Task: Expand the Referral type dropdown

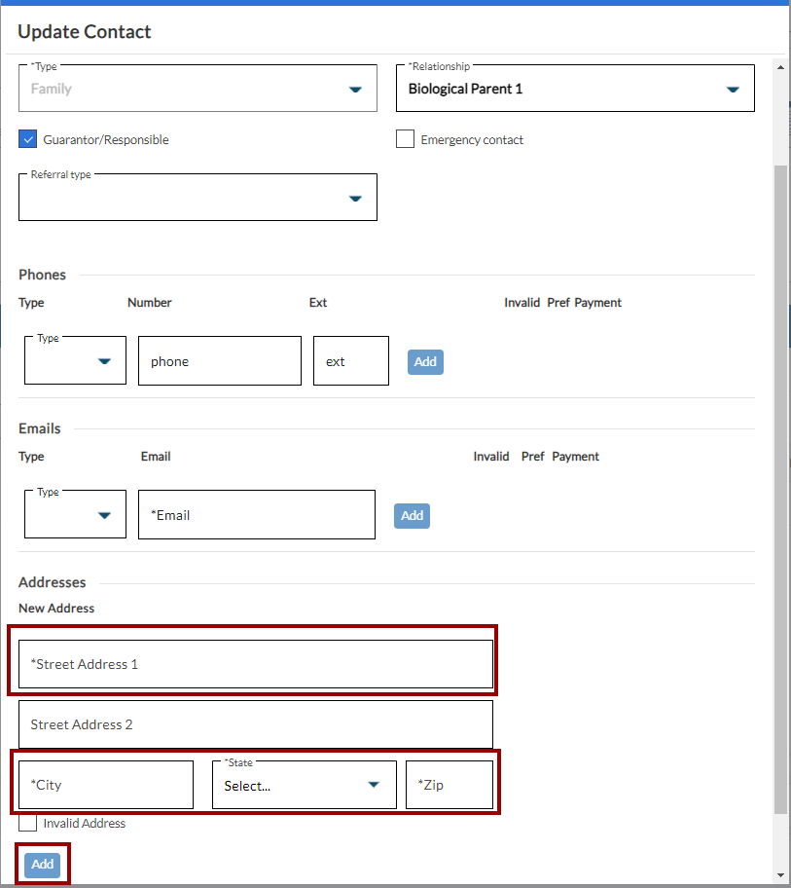Action: tap(198, 198)
